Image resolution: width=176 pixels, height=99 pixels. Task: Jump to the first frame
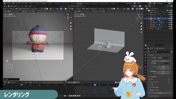[x=70, y=96]
